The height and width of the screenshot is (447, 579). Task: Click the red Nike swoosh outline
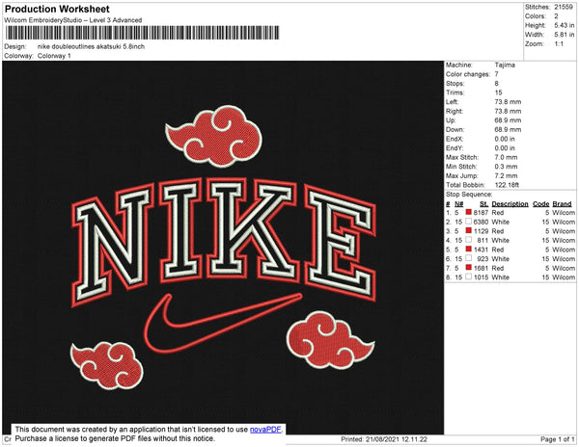(223, 324)
